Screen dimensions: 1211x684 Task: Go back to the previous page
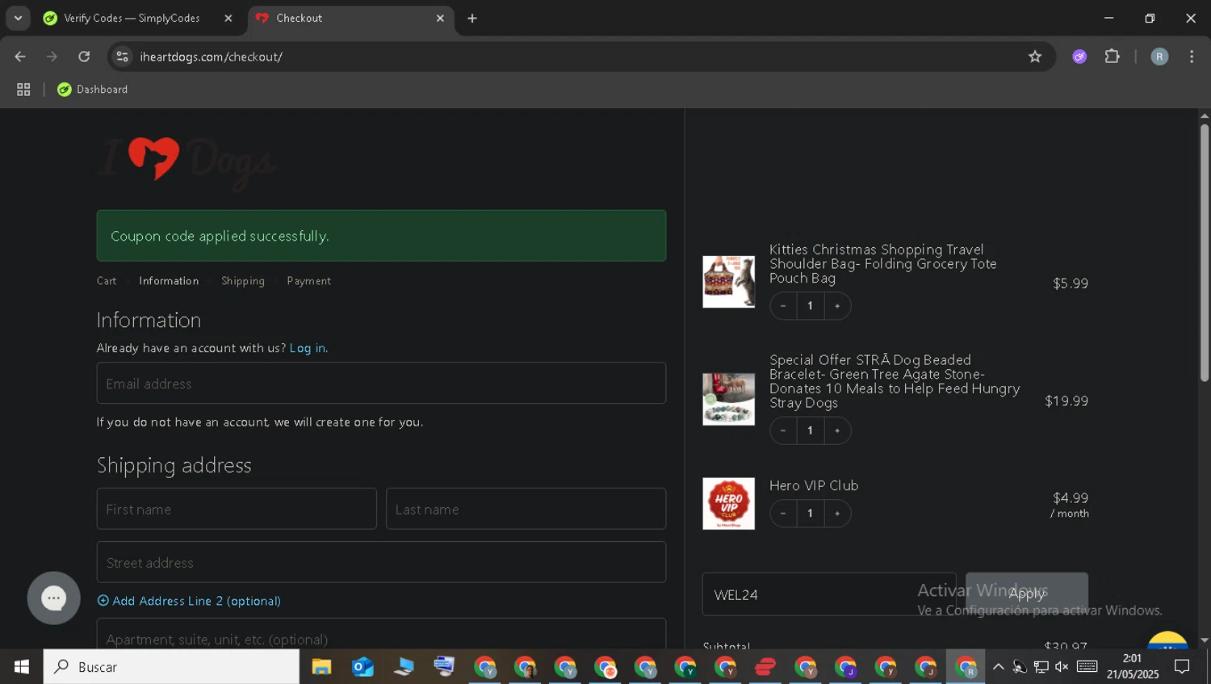click(20, 57)
